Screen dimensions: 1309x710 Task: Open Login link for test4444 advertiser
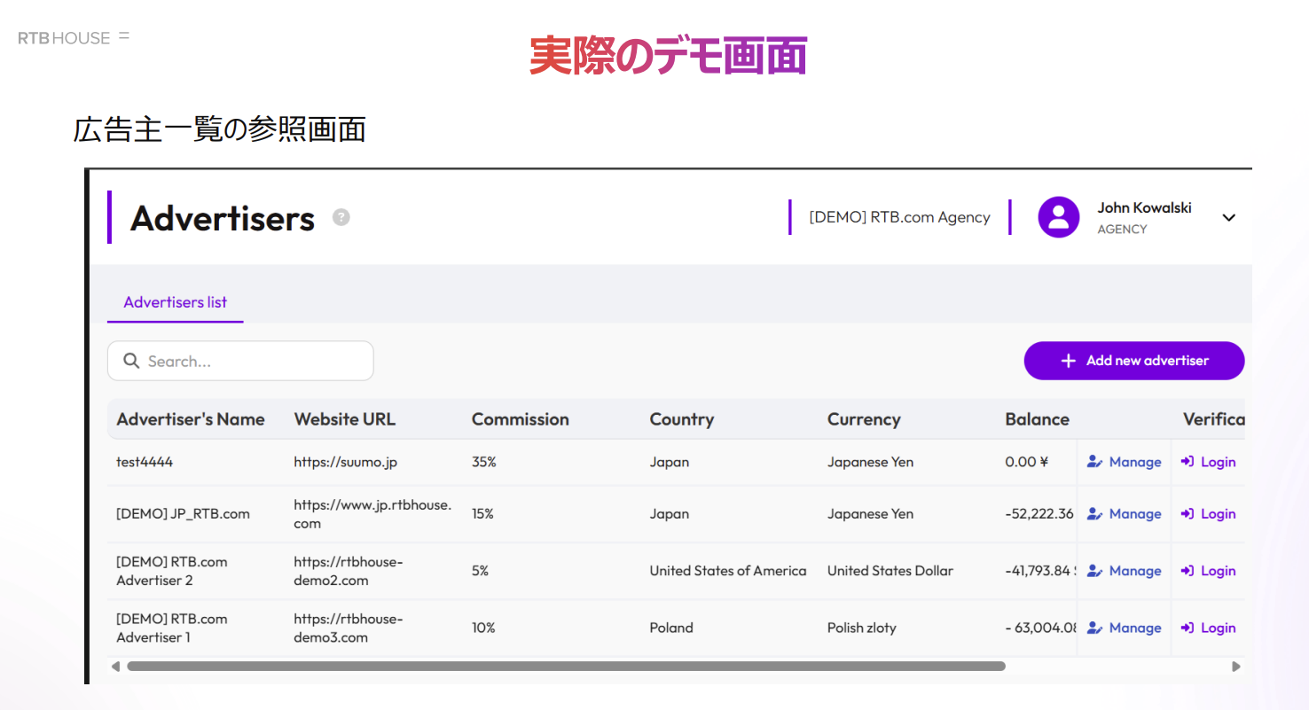[x=1217, y=462]
